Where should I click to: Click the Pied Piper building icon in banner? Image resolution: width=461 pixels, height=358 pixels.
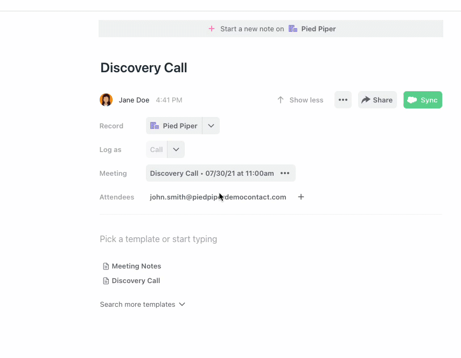[293, 29]
